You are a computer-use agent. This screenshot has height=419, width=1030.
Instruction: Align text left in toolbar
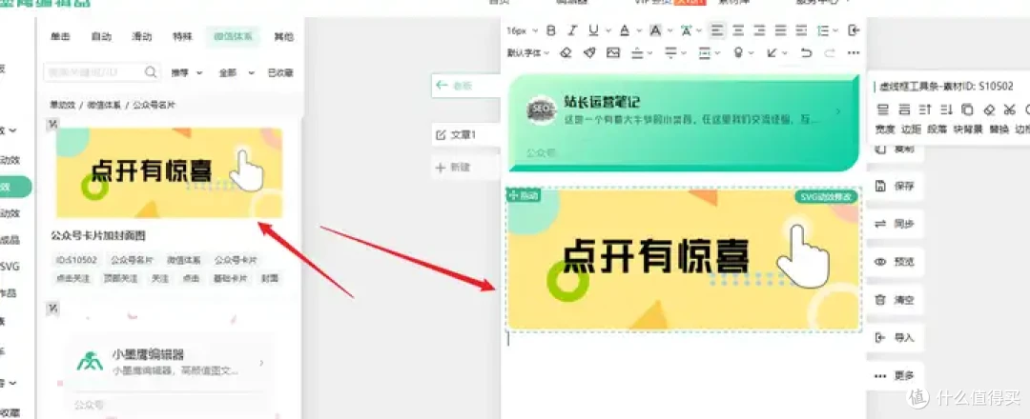point(717,30)
